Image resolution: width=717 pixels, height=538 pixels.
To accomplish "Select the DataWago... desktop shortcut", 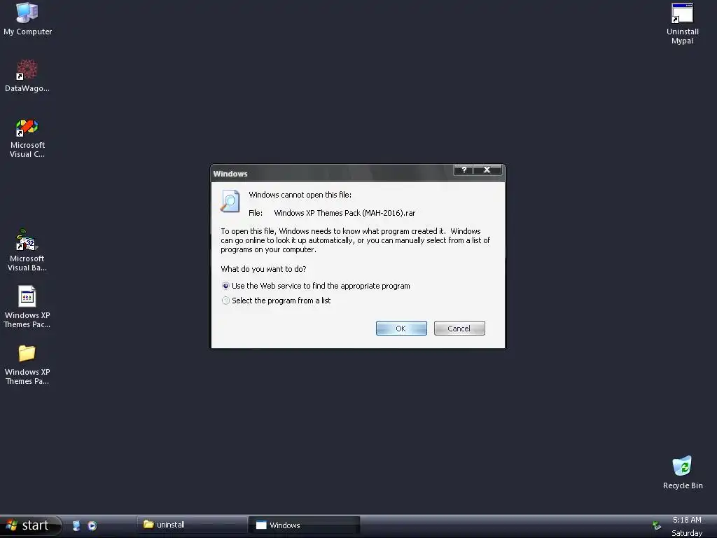I will pos(27,76).
